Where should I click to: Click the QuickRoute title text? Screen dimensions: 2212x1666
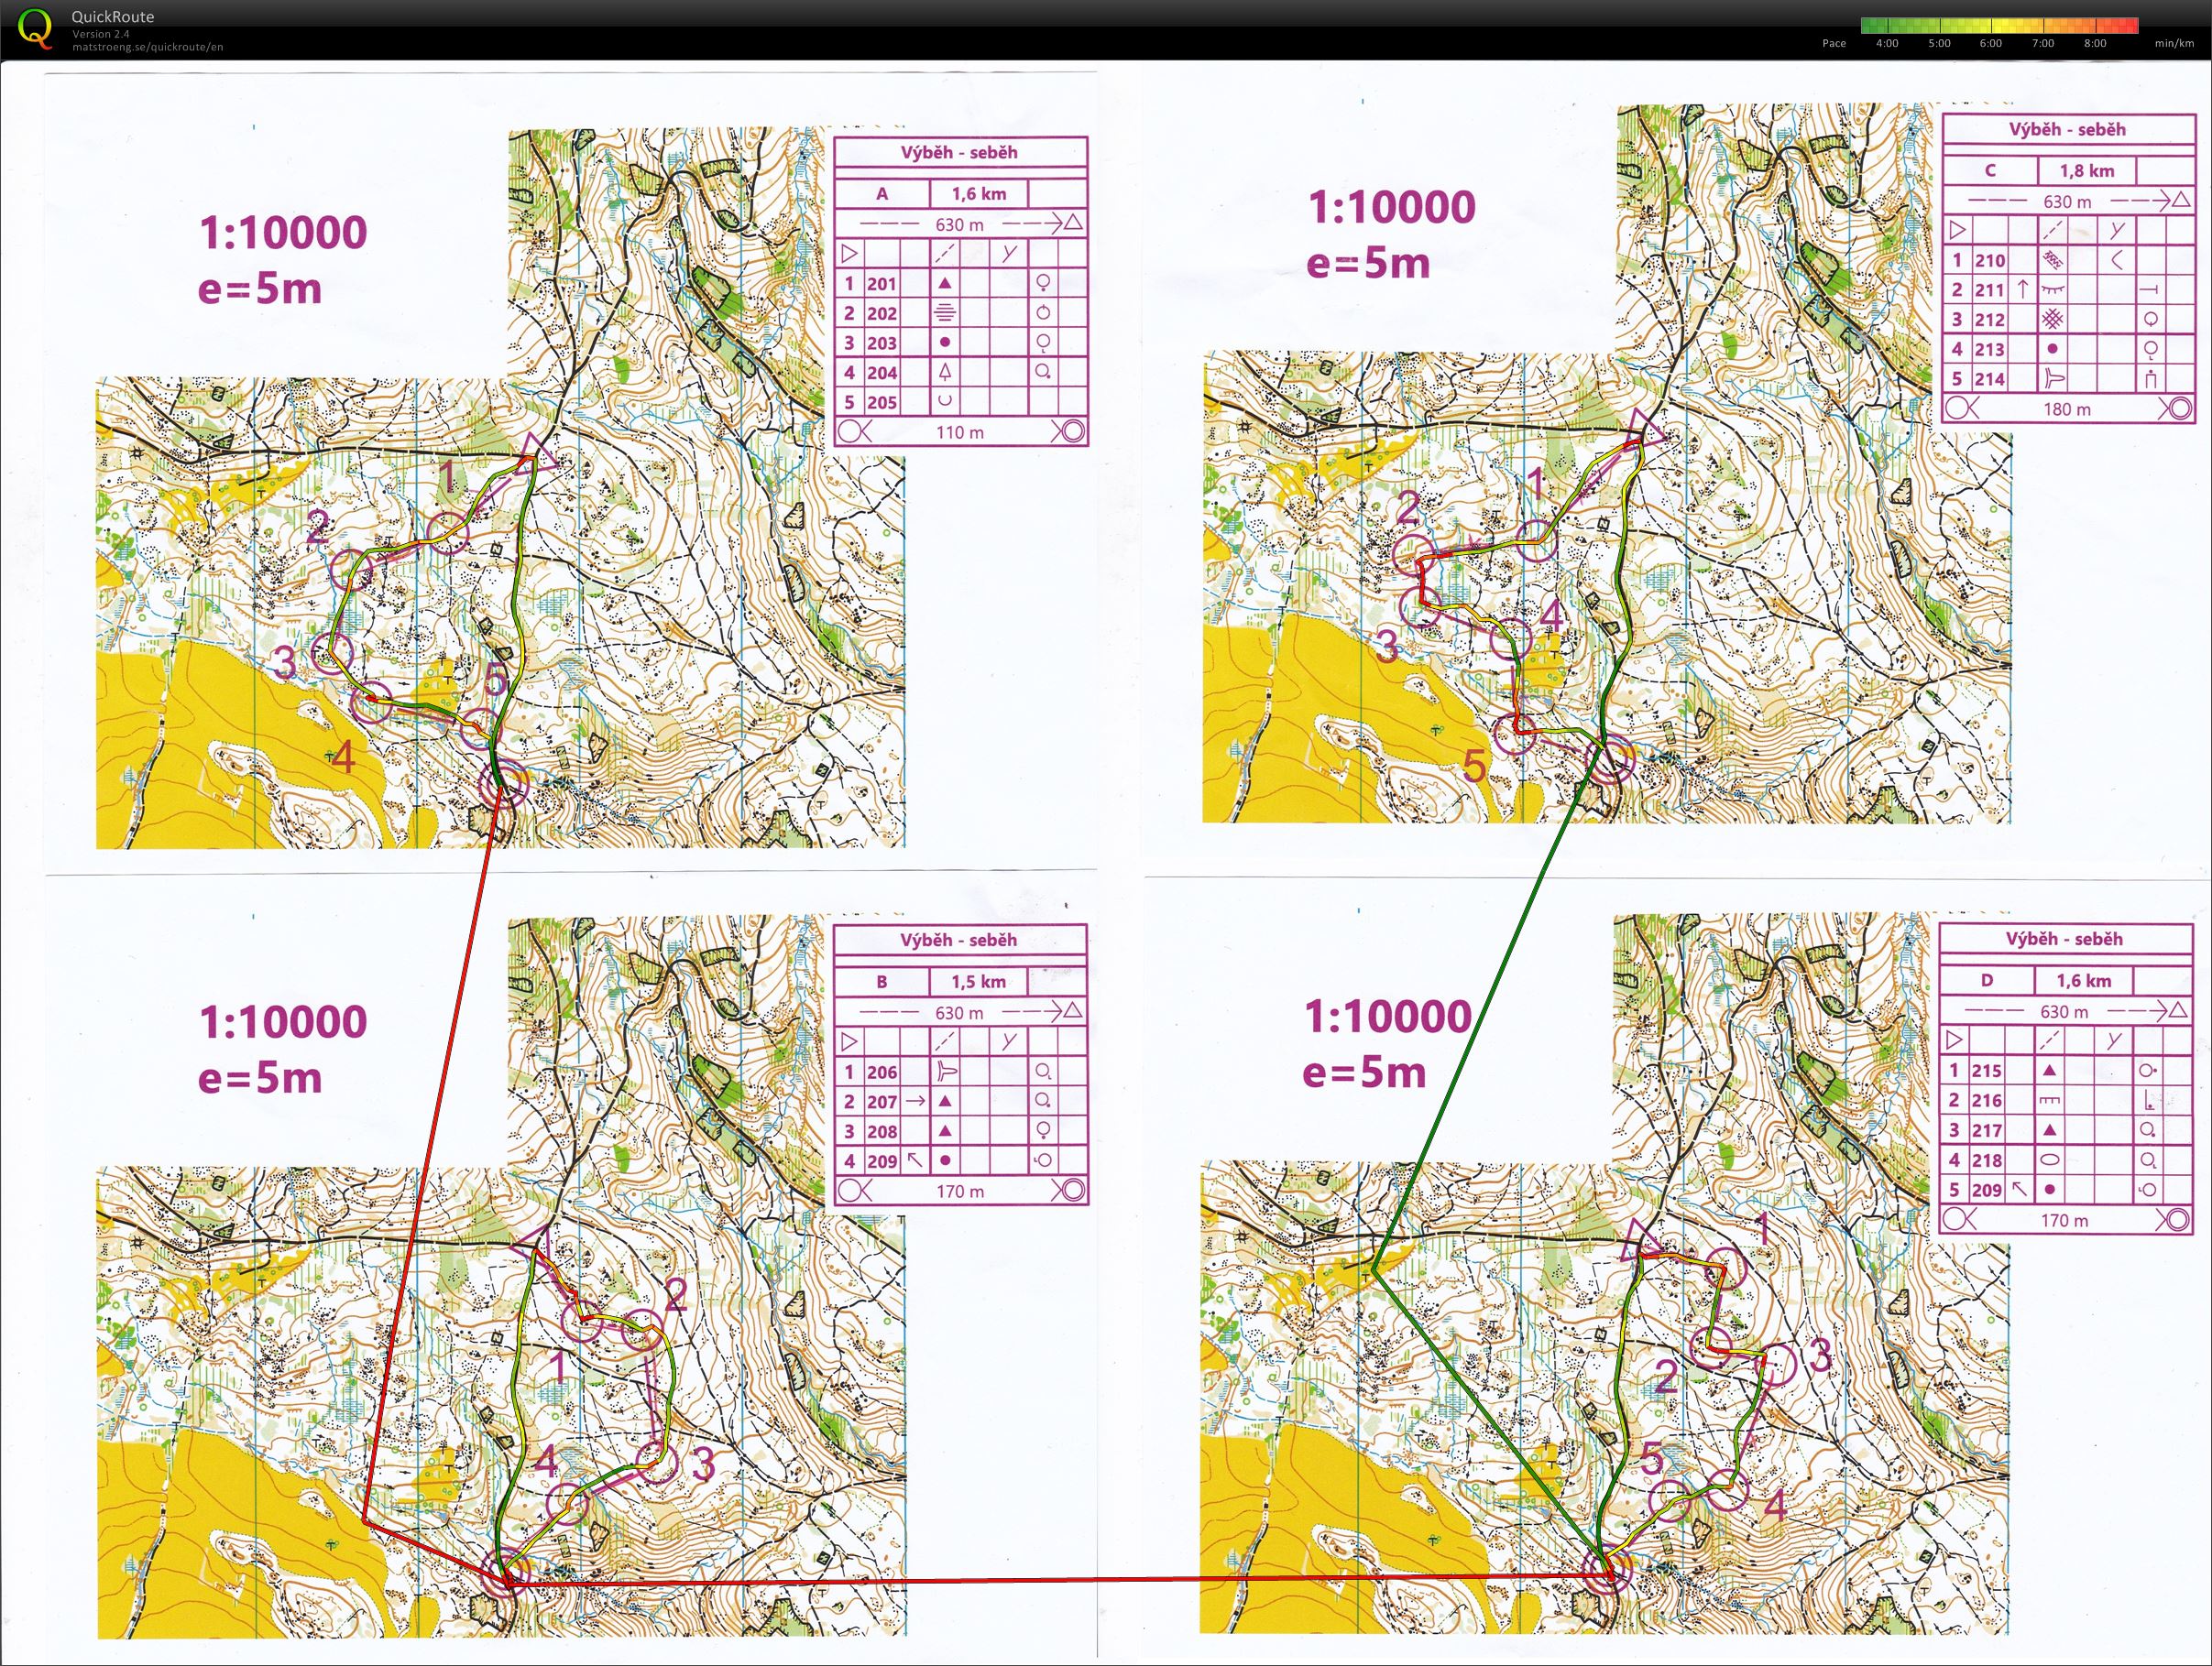point(113,17)
